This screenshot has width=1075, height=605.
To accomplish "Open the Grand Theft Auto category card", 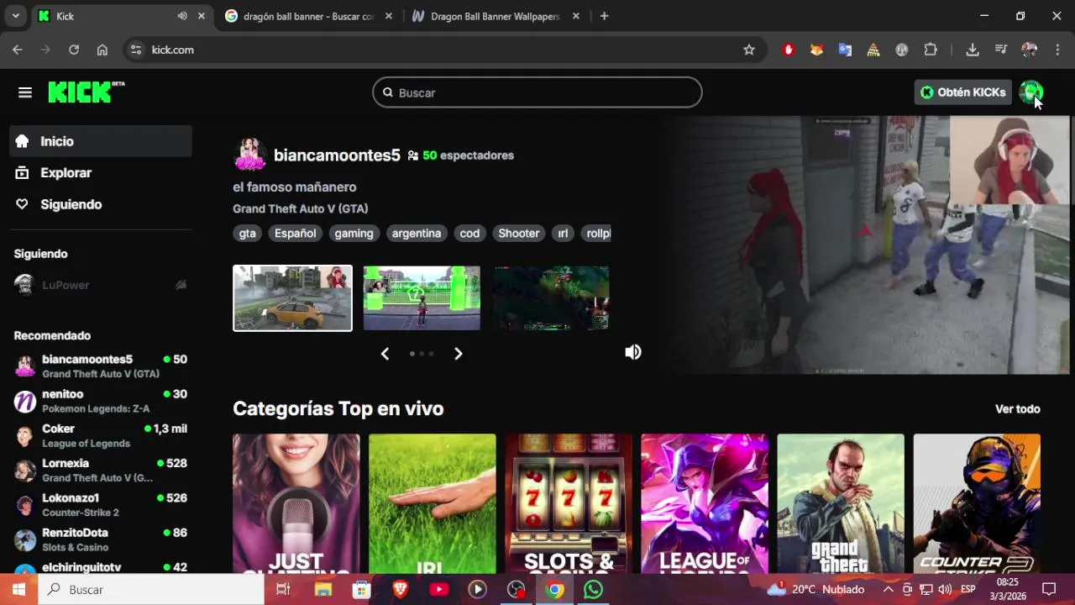I will tap(841, 503).
